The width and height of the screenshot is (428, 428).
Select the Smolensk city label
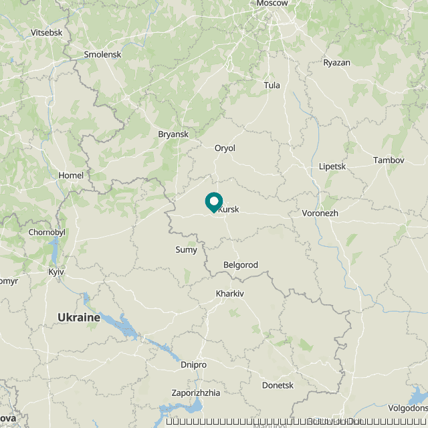pos(102,55)
